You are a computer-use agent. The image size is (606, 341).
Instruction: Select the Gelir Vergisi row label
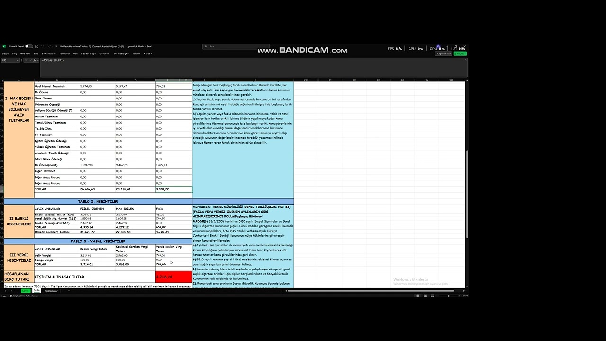(57, 255)
